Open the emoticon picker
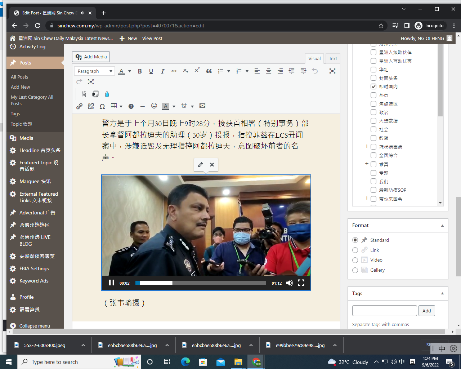Screen dimensions: 461x369 [x=154, y=106]
